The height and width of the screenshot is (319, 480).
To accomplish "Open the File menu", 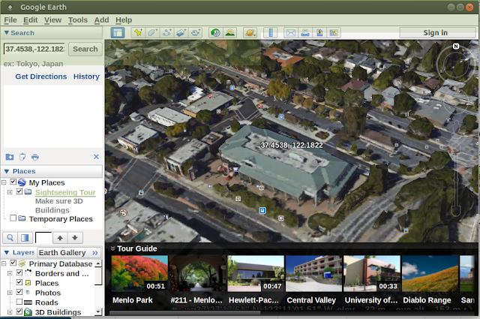I will click(10, 20).
